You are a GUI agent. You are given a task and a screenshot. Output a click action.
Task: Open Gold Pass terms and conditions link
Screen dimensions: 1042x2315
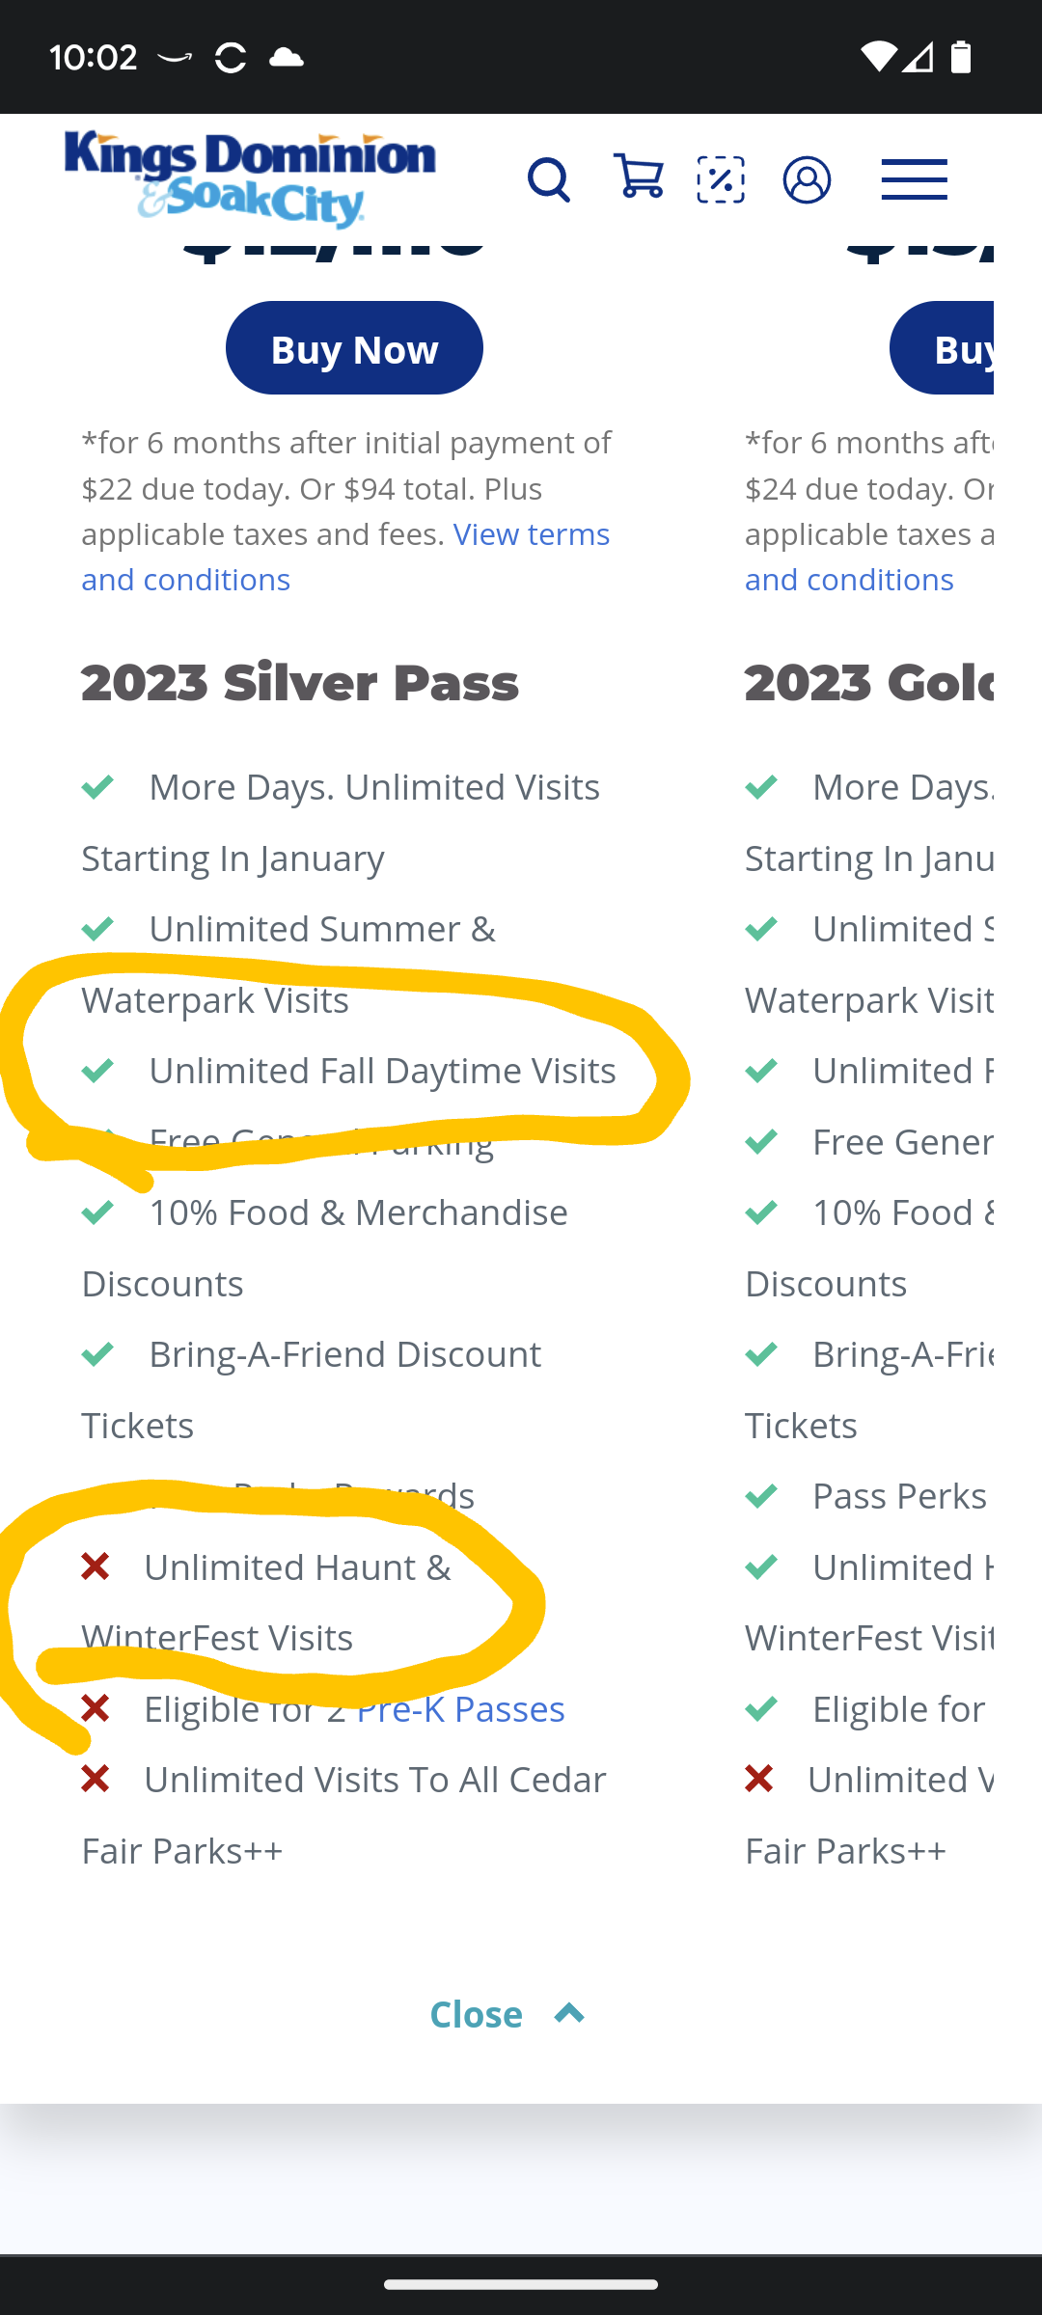pos(849,580)
